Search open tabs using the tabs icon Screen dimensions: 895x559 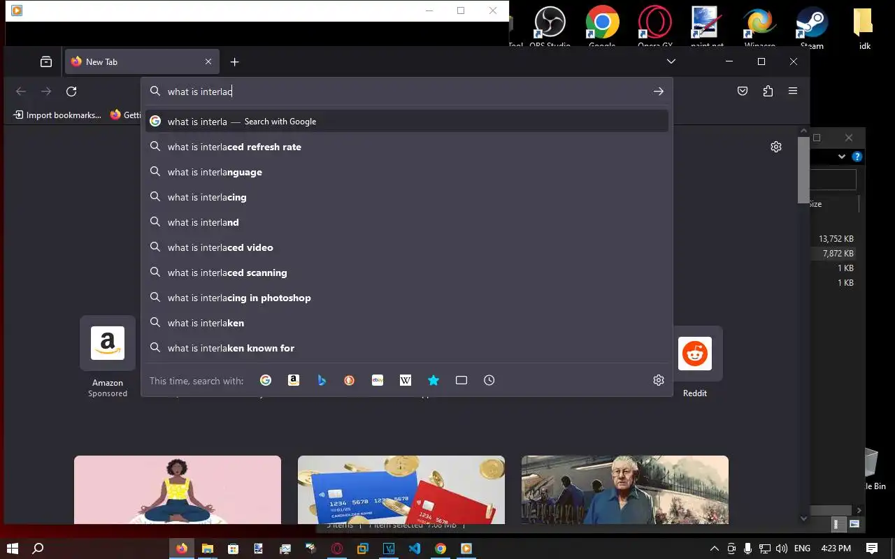tap(461, 380)
